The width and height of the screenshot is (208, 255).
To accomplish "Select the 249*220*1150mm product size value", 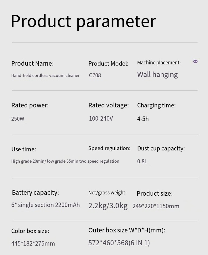I will [156, 206].
